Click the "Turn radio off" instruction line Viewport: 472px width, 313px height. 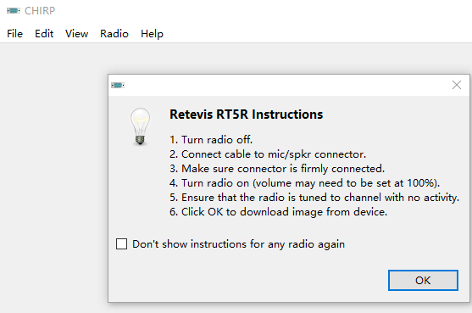[211, 140]
